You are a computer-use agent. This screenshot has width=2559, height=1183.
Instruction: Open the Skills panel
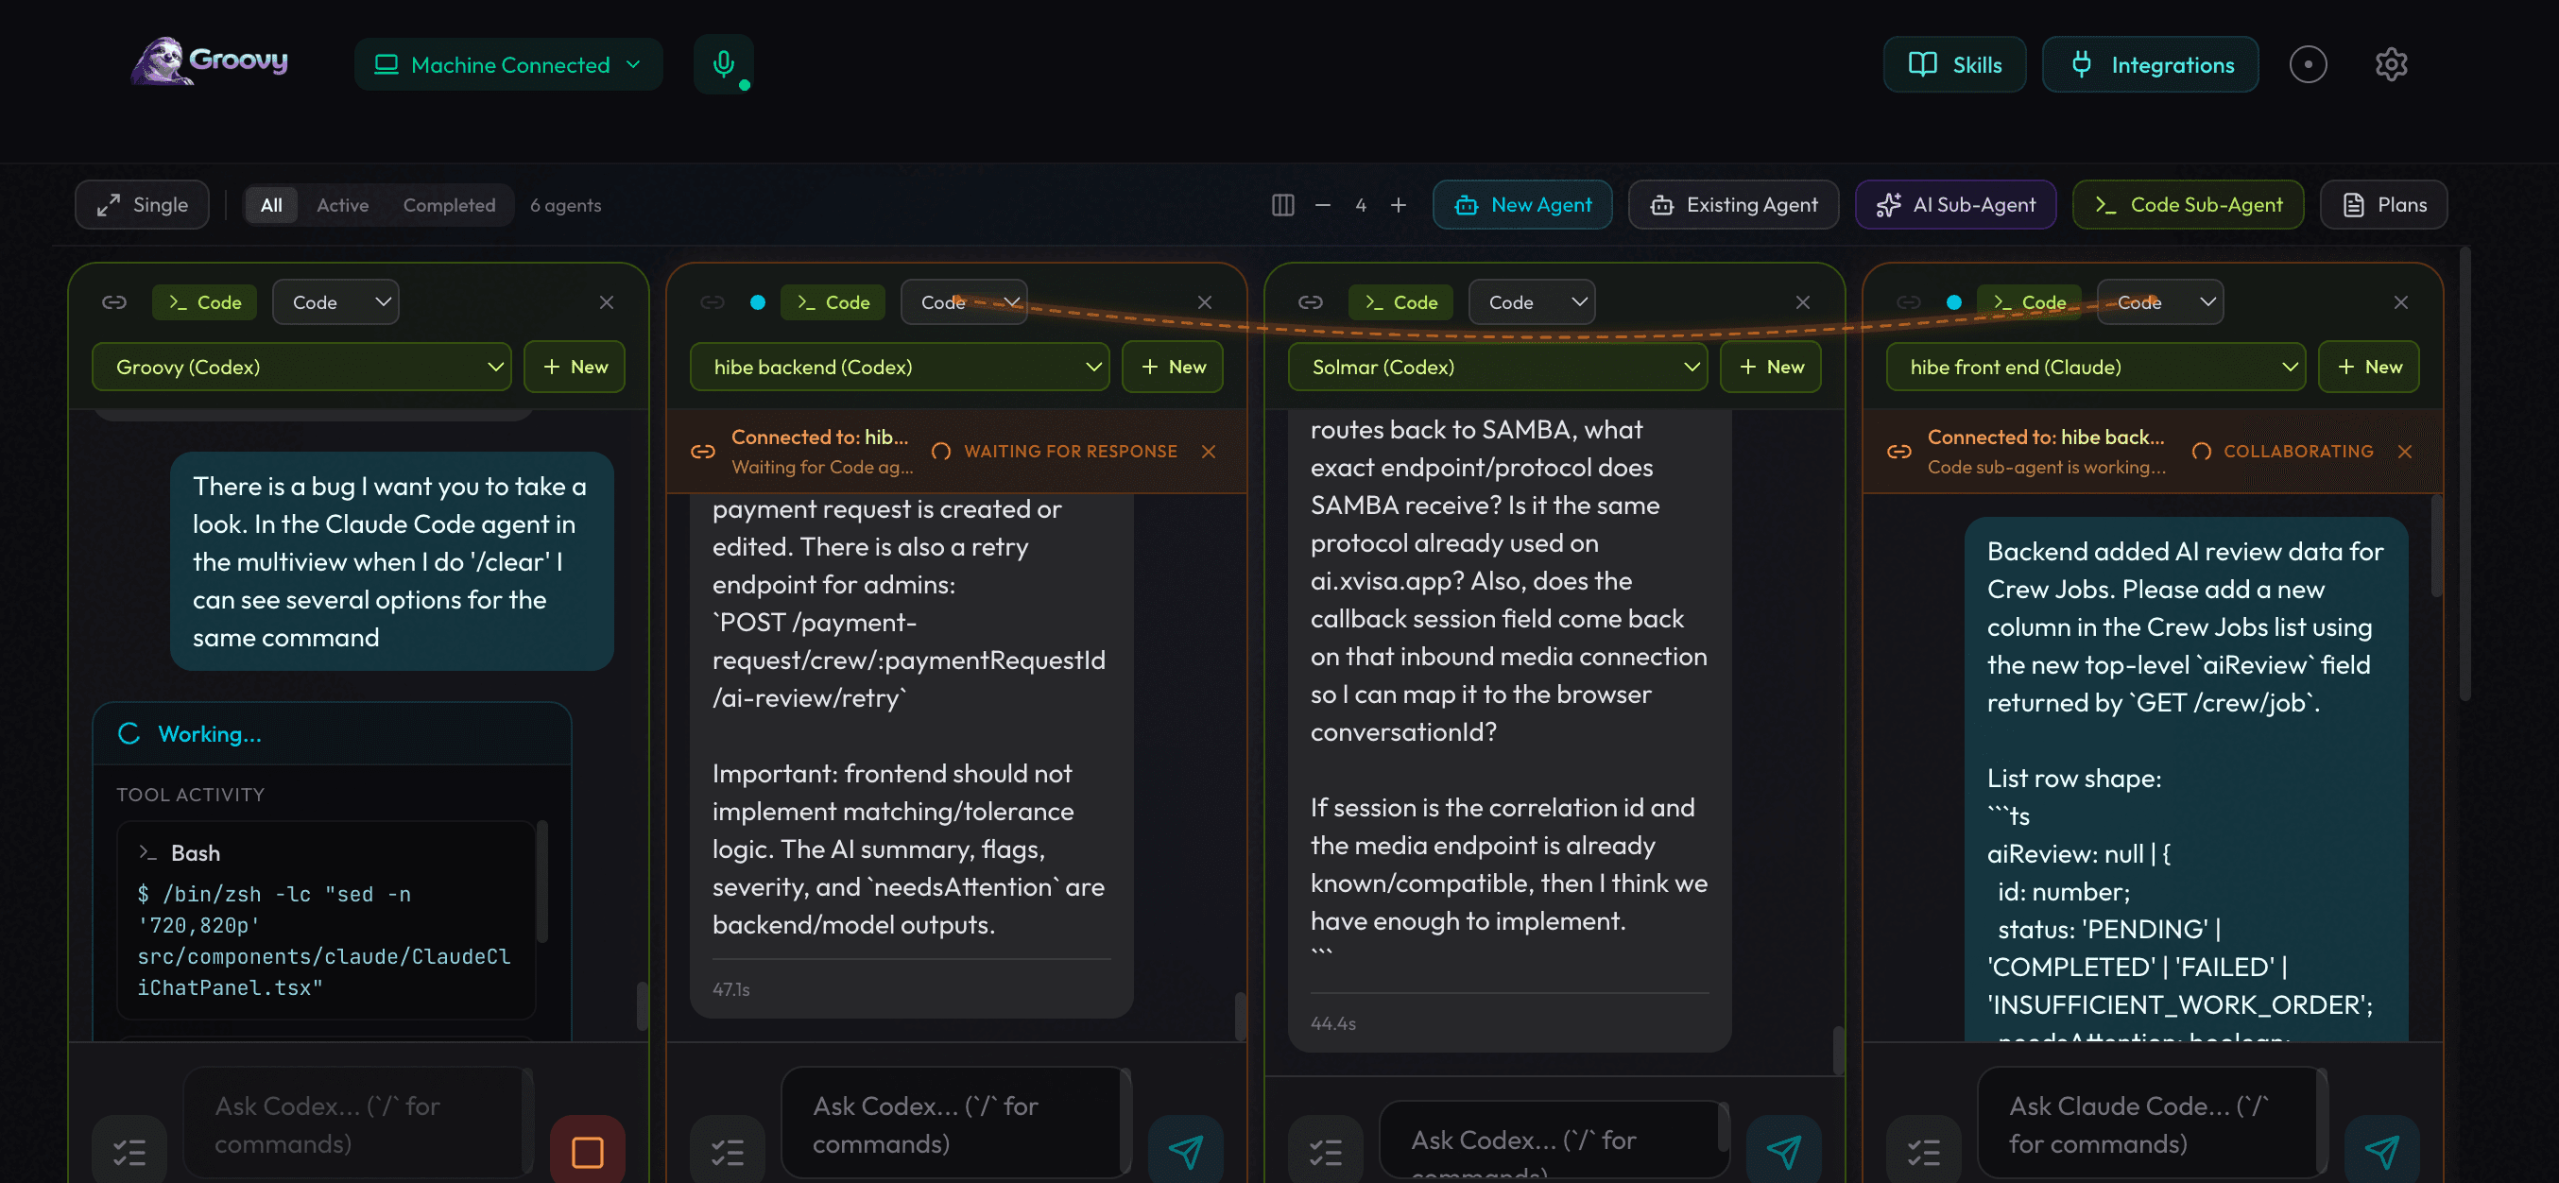tap(1954, 64)
